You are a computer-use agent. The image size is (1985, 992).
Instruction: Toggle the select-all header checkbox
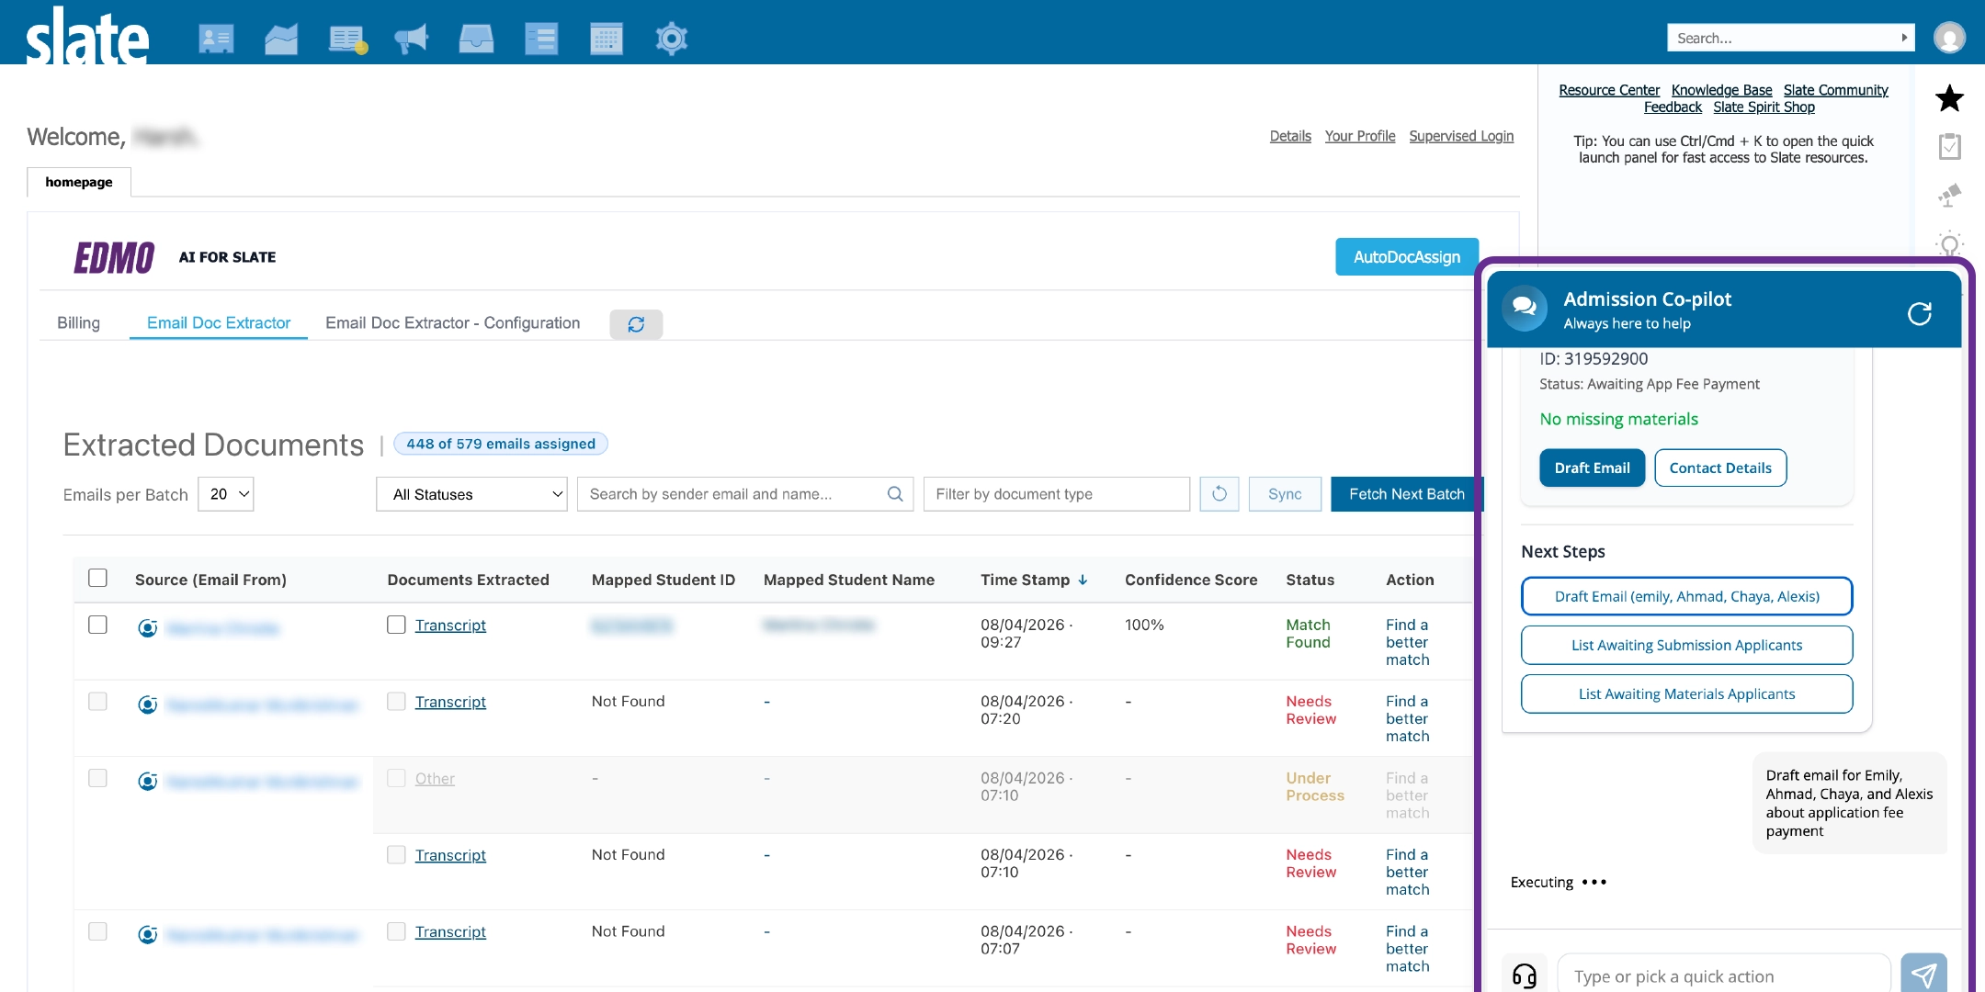point(97,578)
